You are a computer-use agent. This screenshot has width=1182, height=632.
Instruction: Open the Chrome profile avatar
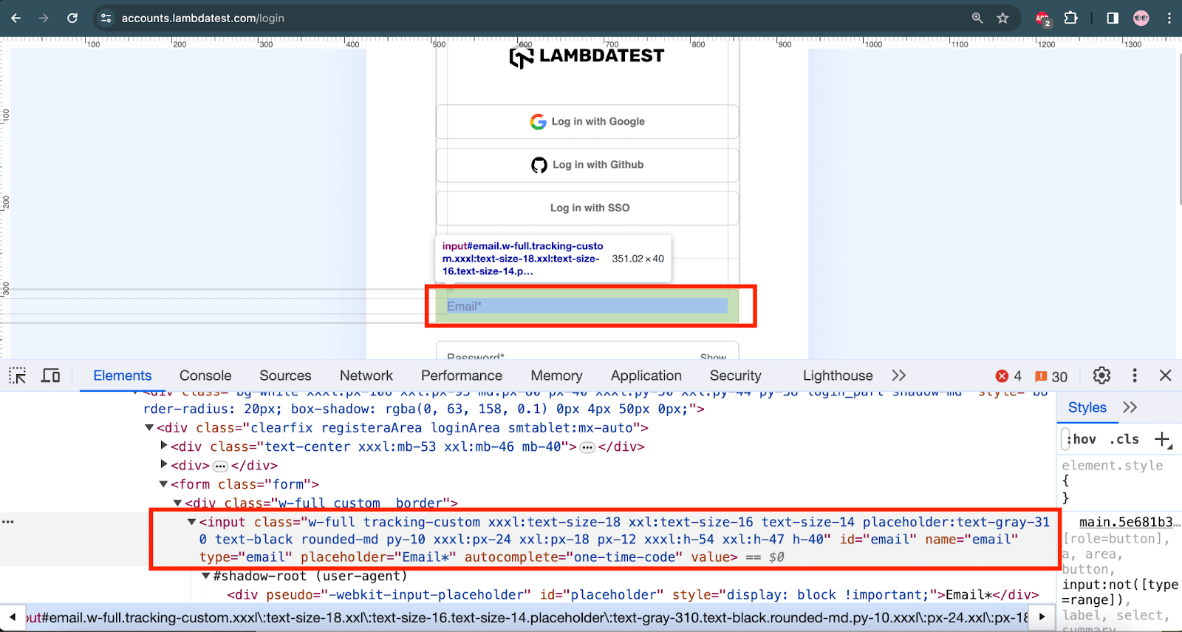1141,18
